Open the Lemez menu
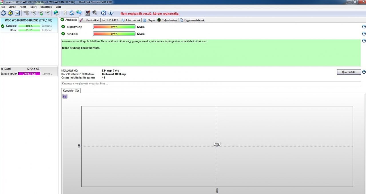The height and width of the screenshot is (194, 366). pos(12,7)
